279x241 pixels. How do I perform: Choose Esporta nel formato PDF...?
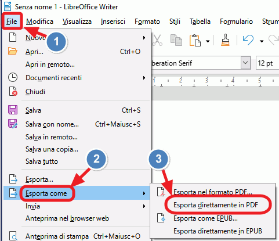coord(213,192)
